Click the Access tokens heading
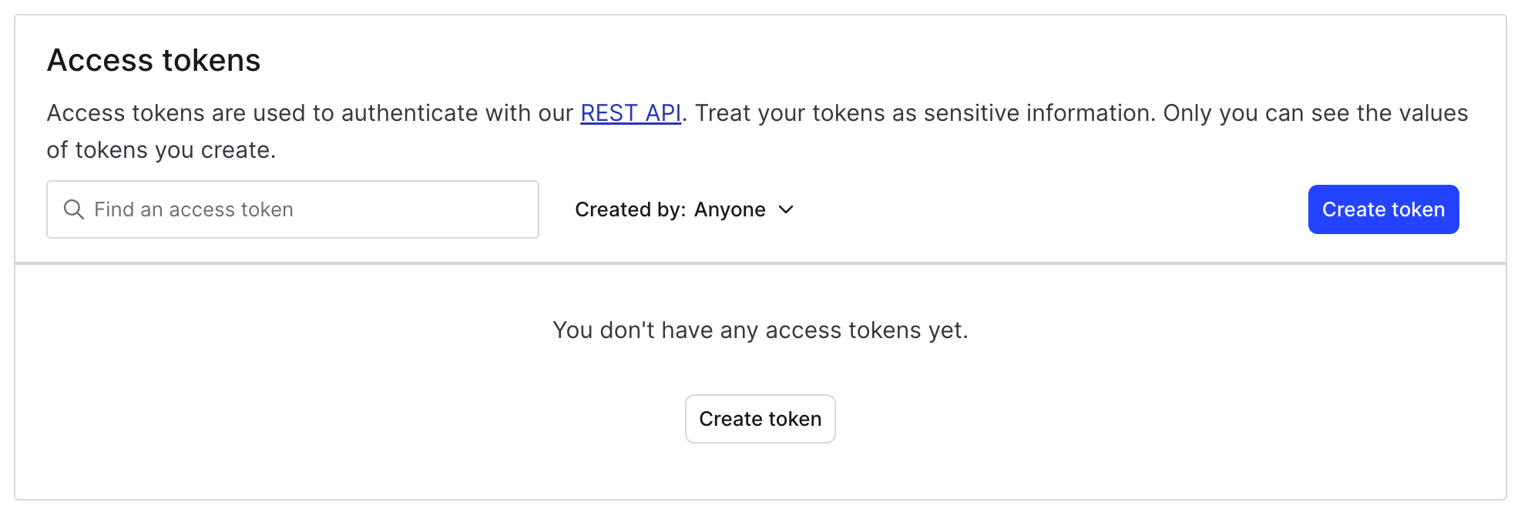 click(x=154, y=60)
